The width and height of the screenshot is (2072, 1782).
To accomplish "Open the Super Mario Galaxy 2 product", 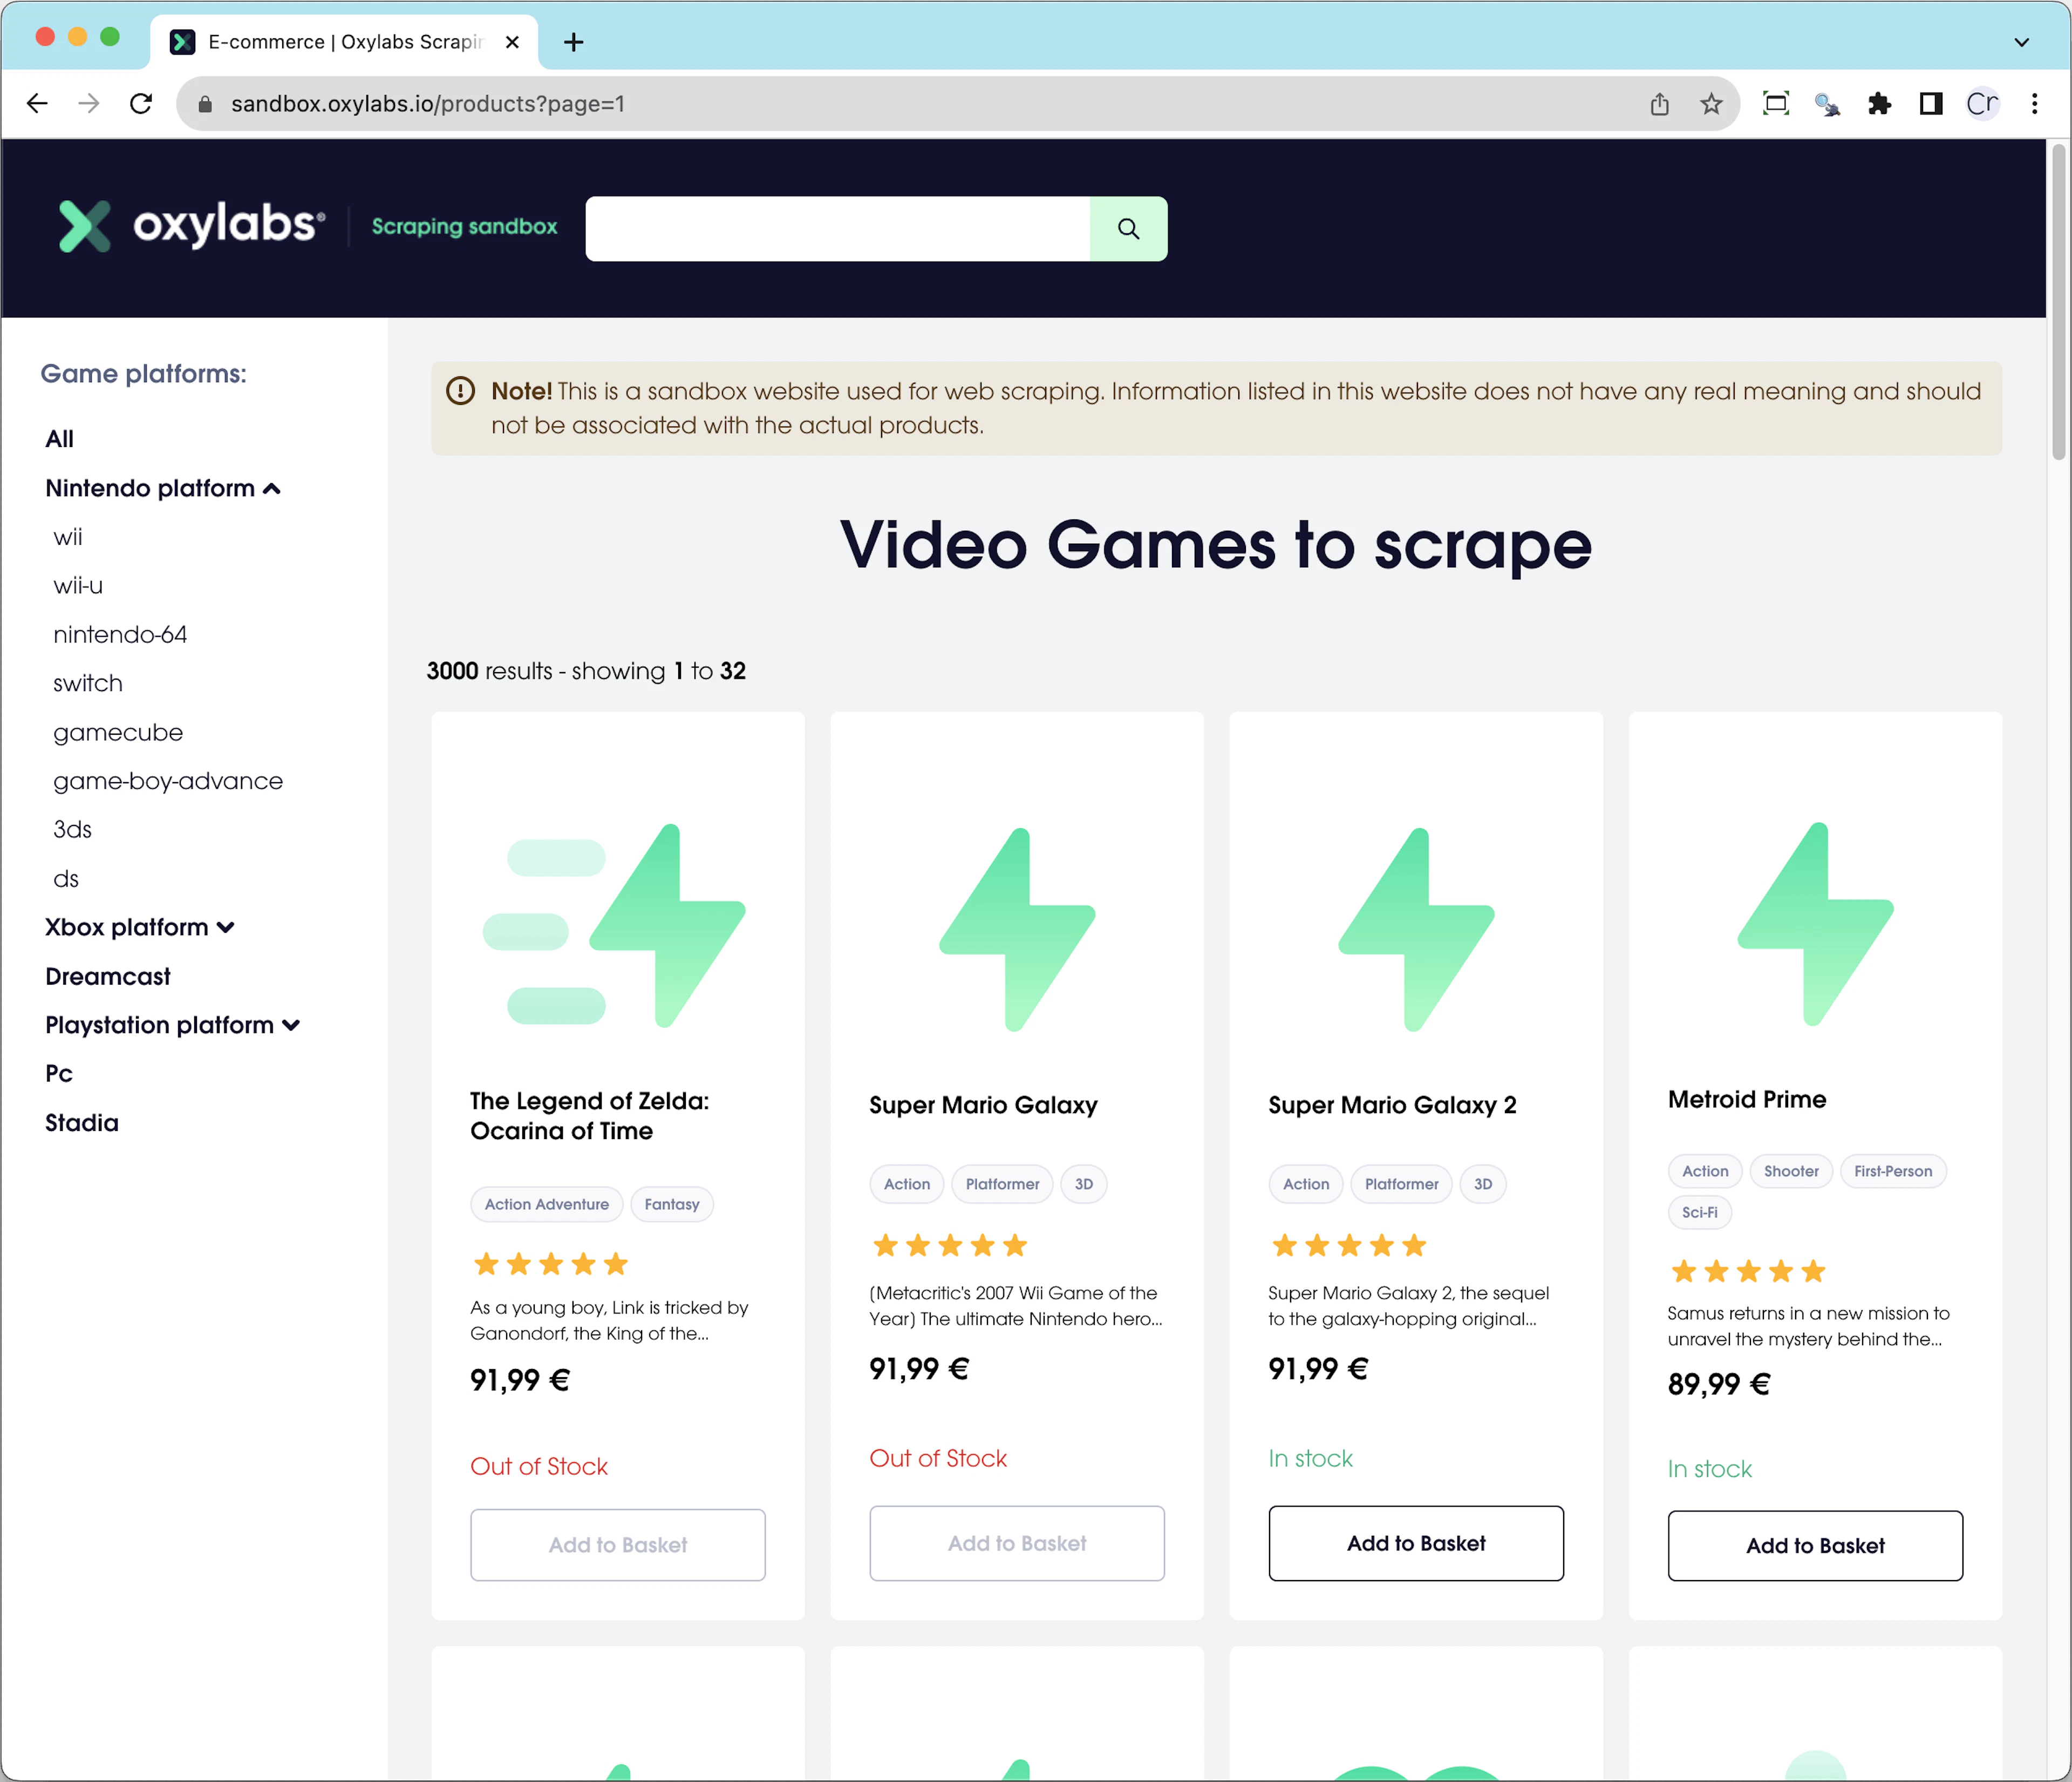I will [x=1393, y=1106].
